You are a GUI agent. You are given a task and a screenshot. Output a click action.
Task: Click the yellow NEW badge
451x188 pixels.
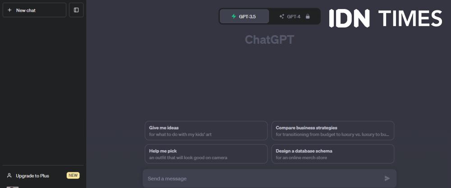click(x=73, y=175)
